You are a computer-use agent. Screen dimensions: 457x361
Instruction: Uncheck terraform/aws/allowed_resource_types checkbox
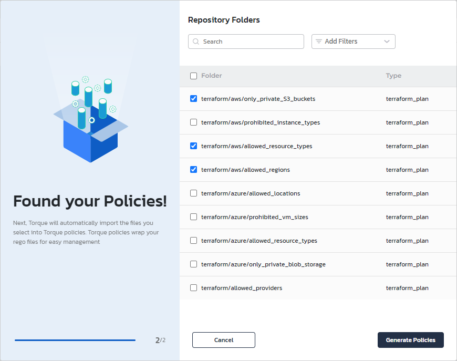click(193, 146)
